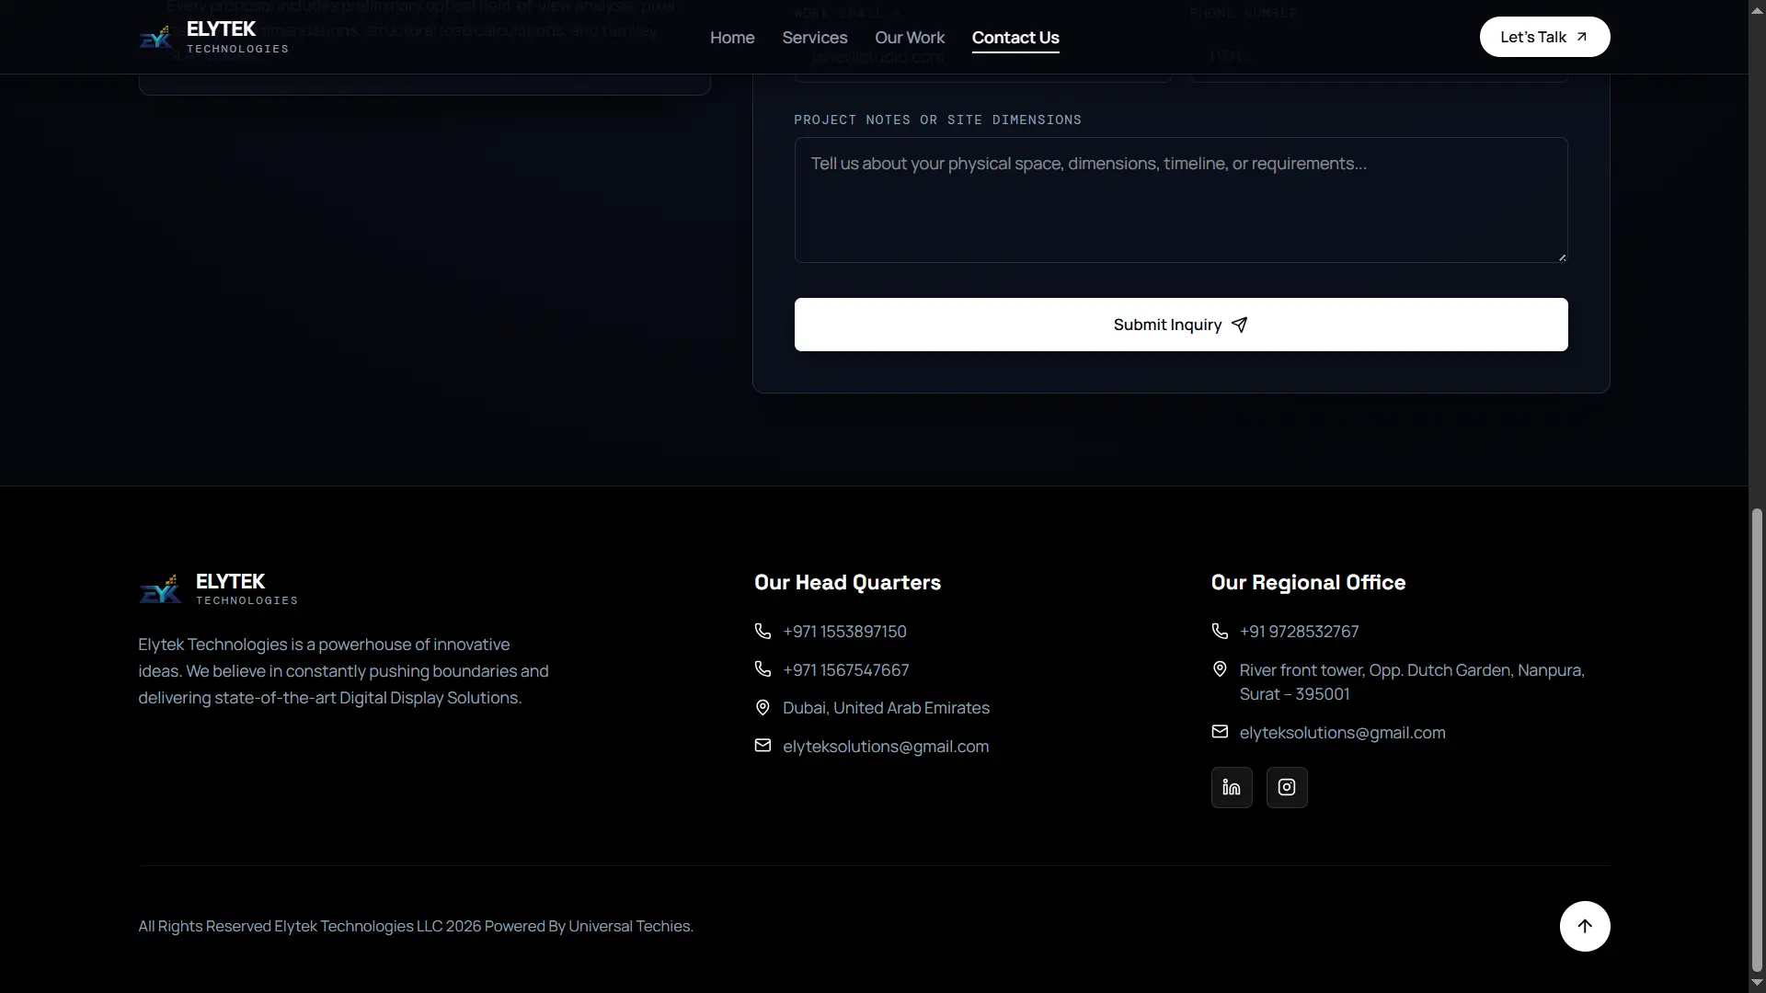Email elyteksolutions@gmail.com under Regional Office
1766x993 pixels.
(x=1342, y=733)
